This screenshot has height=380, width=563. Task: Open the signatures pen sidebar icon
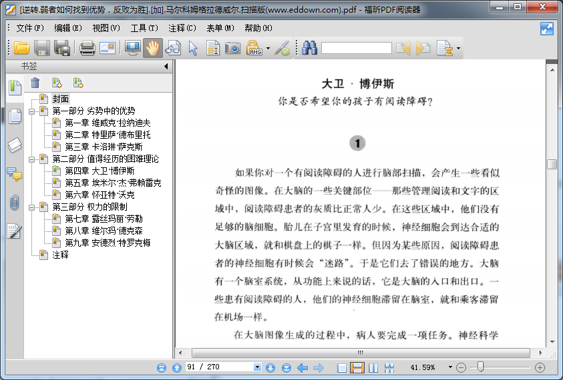[x=15, y=231]
